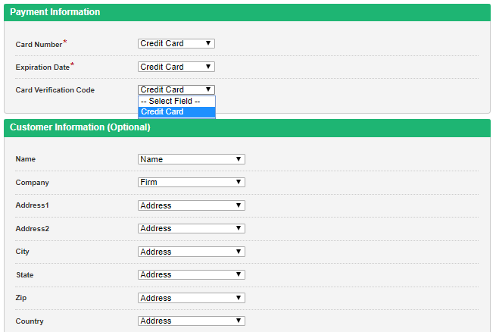Expand the Address2 mapping dropdown
Viewport: 496px width, 332px height.
click(x=192, y=228)
